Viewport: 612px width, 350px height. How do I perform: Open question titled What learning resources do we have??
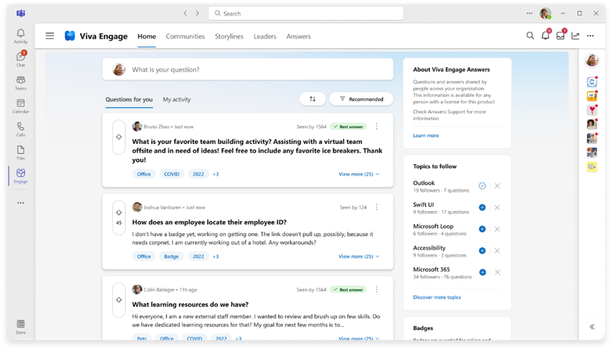click(190, 304)
